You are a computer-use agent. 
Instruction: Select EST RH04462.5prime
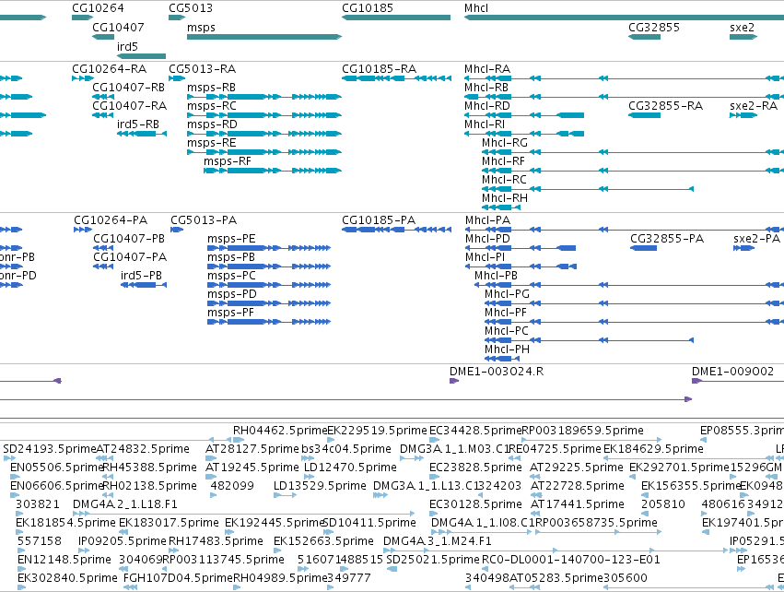click(239, 440)
